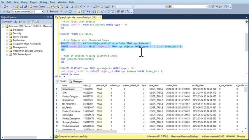Viewport: 249px width, 140px height.
Task: Click the Database Engine Query icon
Action: 48,7
